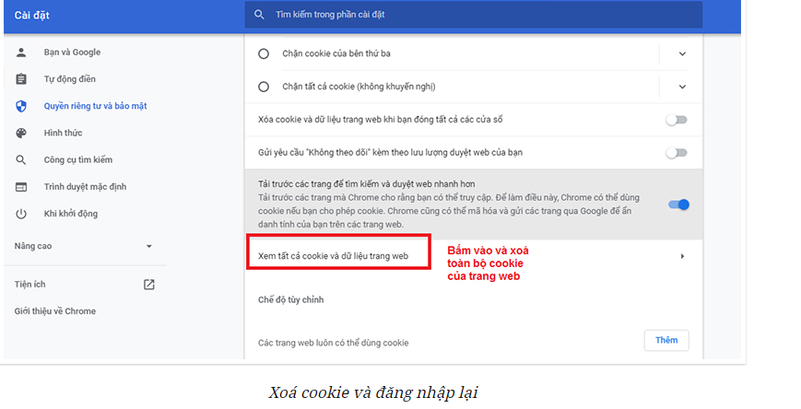Screen dimensions: 801x409
Task: Click the search magnifier icon in settings bar
Action: pyautogui.click(x=260, y=15)
